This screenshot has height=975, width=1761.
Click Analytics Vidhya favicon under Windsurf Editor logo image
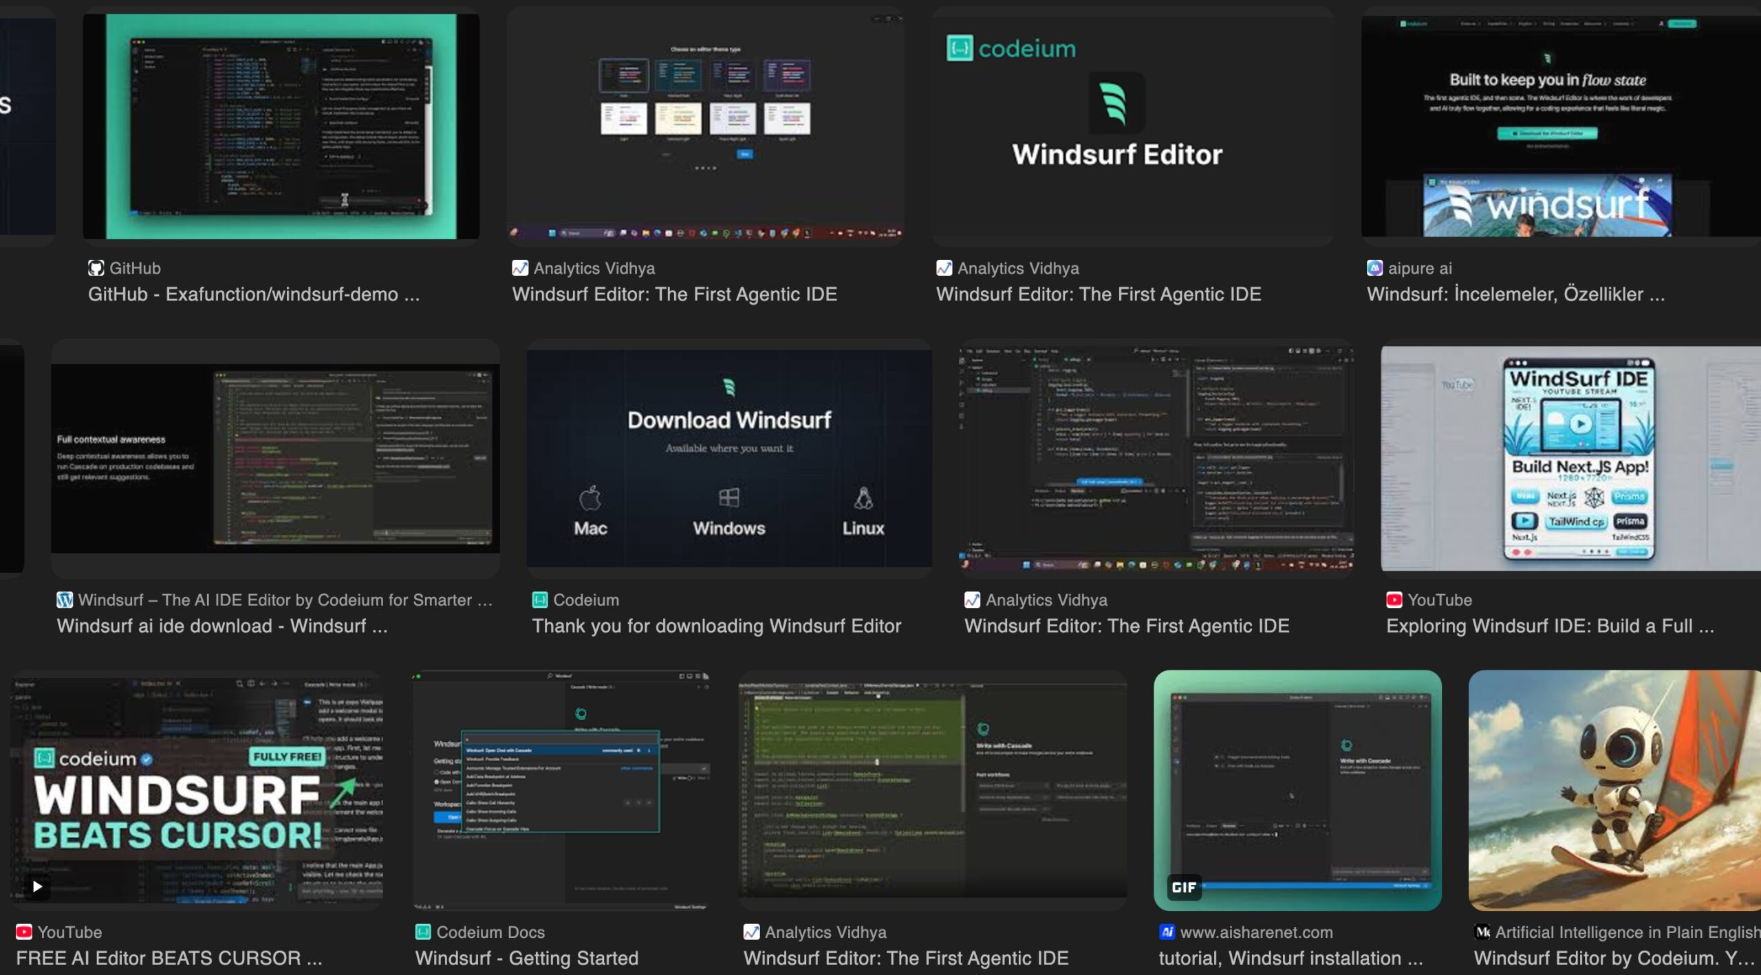944,268
